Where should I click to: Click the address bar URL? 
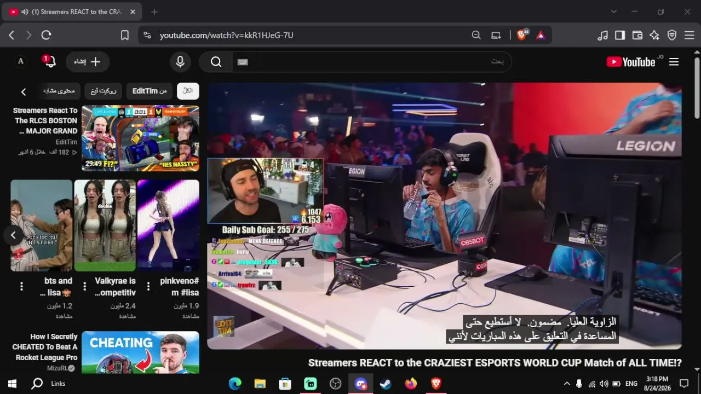(x=227, y=35)
